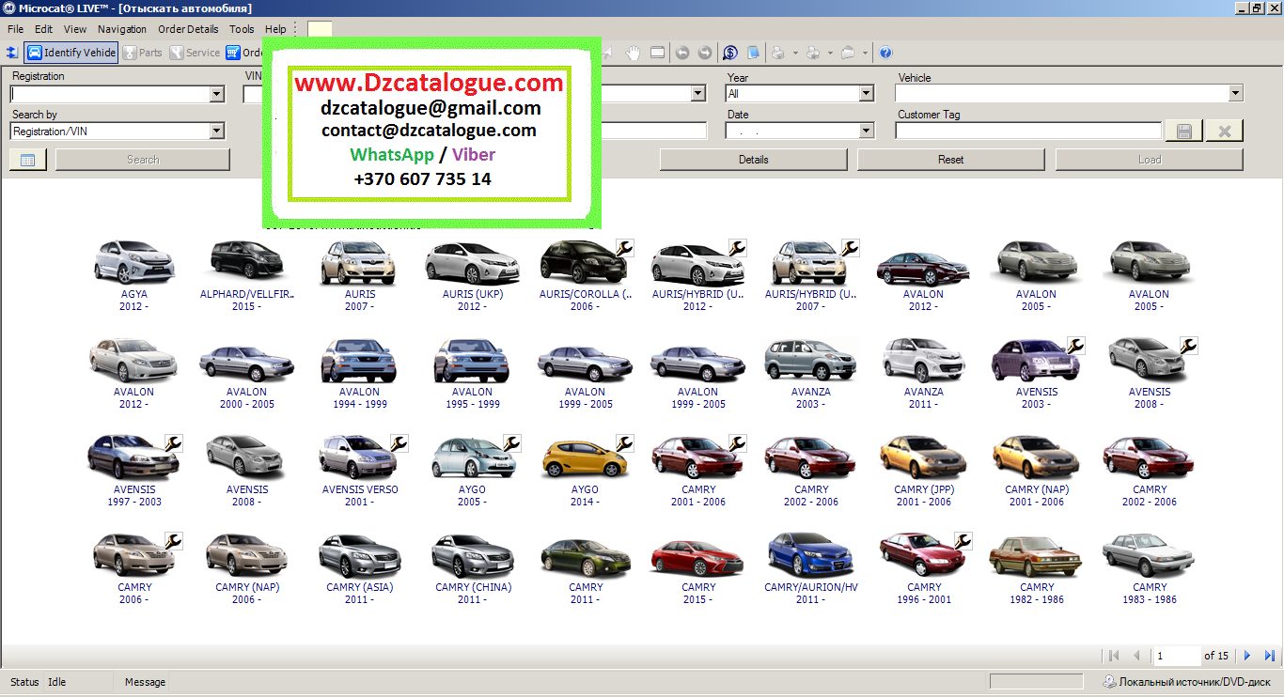Click the calendar grid icon beside Search
The width and height of the screenshot is (1284, 697).
(27, 160)
